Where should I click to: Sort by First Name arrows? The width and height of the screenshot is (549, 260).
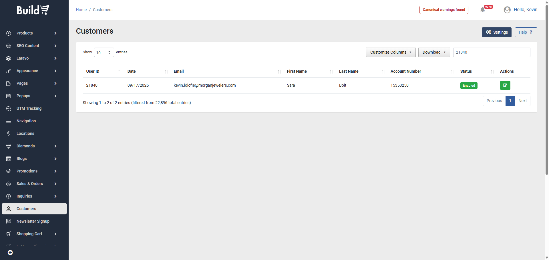coord(332,72)
